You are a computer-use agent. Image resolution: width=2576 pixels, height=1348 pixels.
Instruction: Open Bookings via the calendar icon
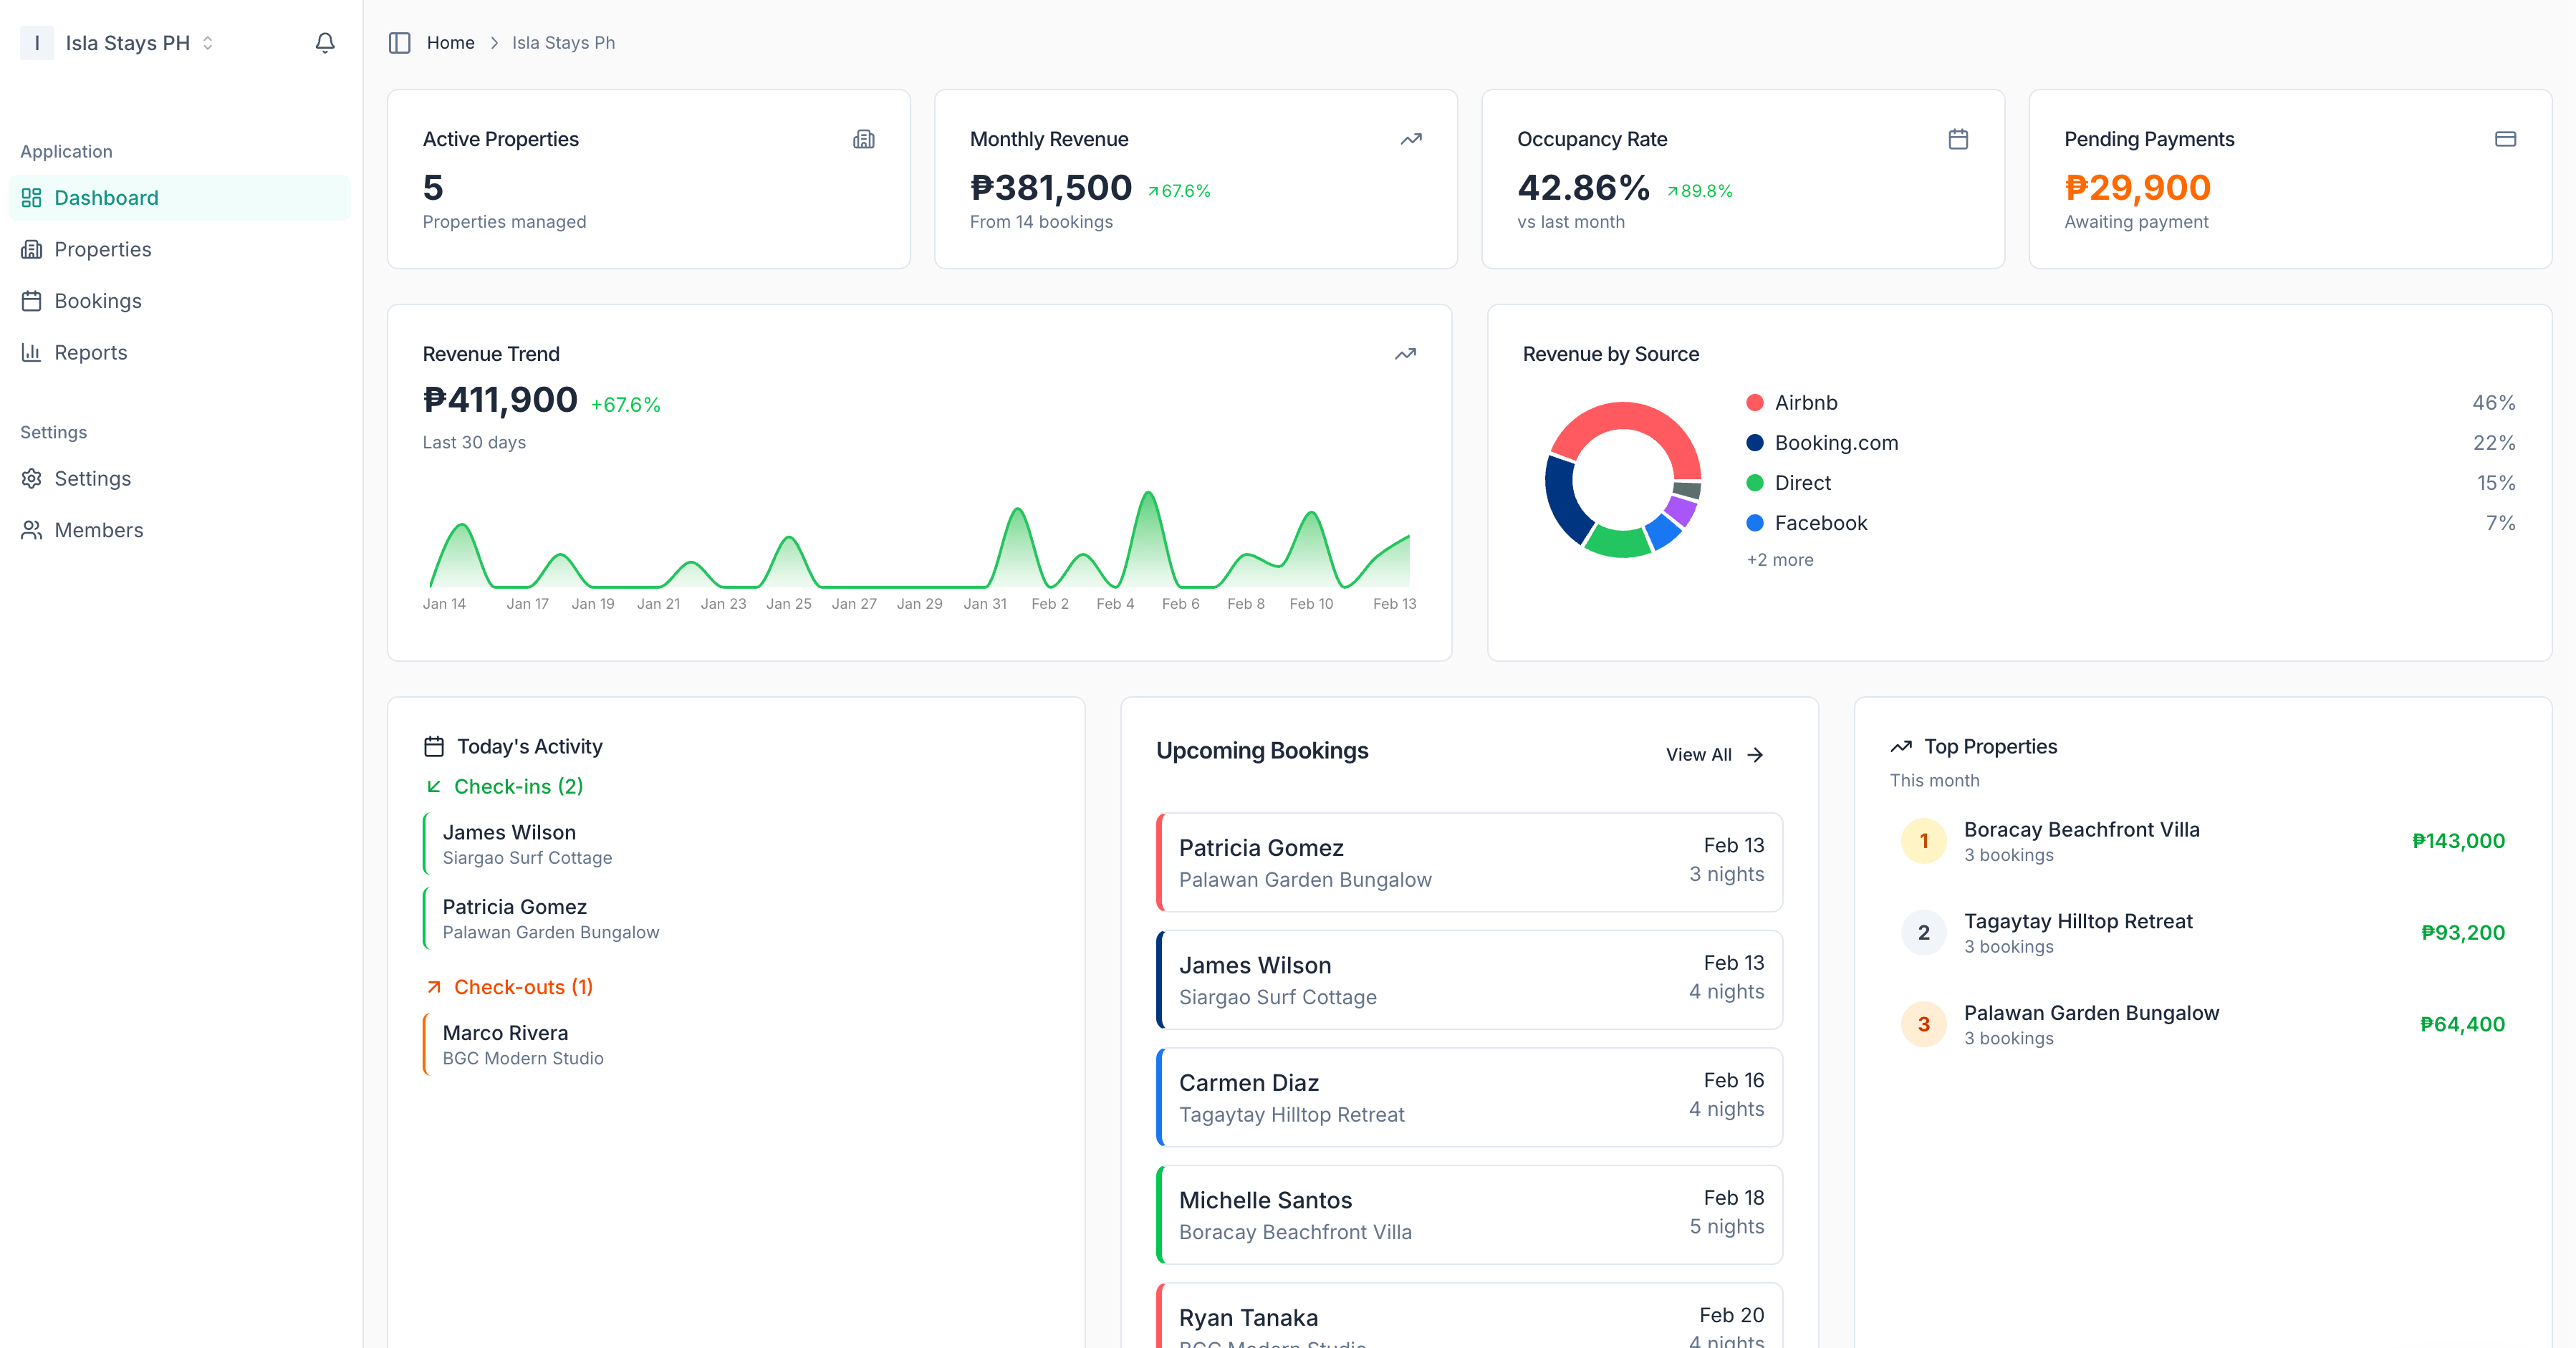(x=31, y=300)
